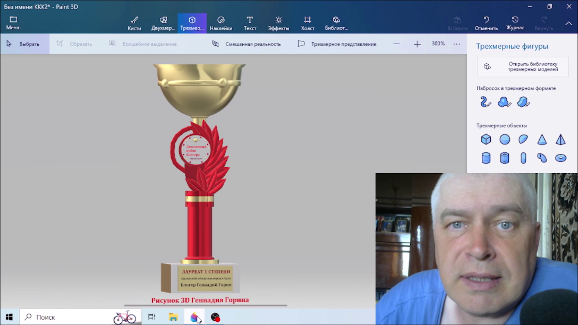Open библиотеку трехмерных моделей button
This screenshot has height=325, width=578.
tap(523, 67)
